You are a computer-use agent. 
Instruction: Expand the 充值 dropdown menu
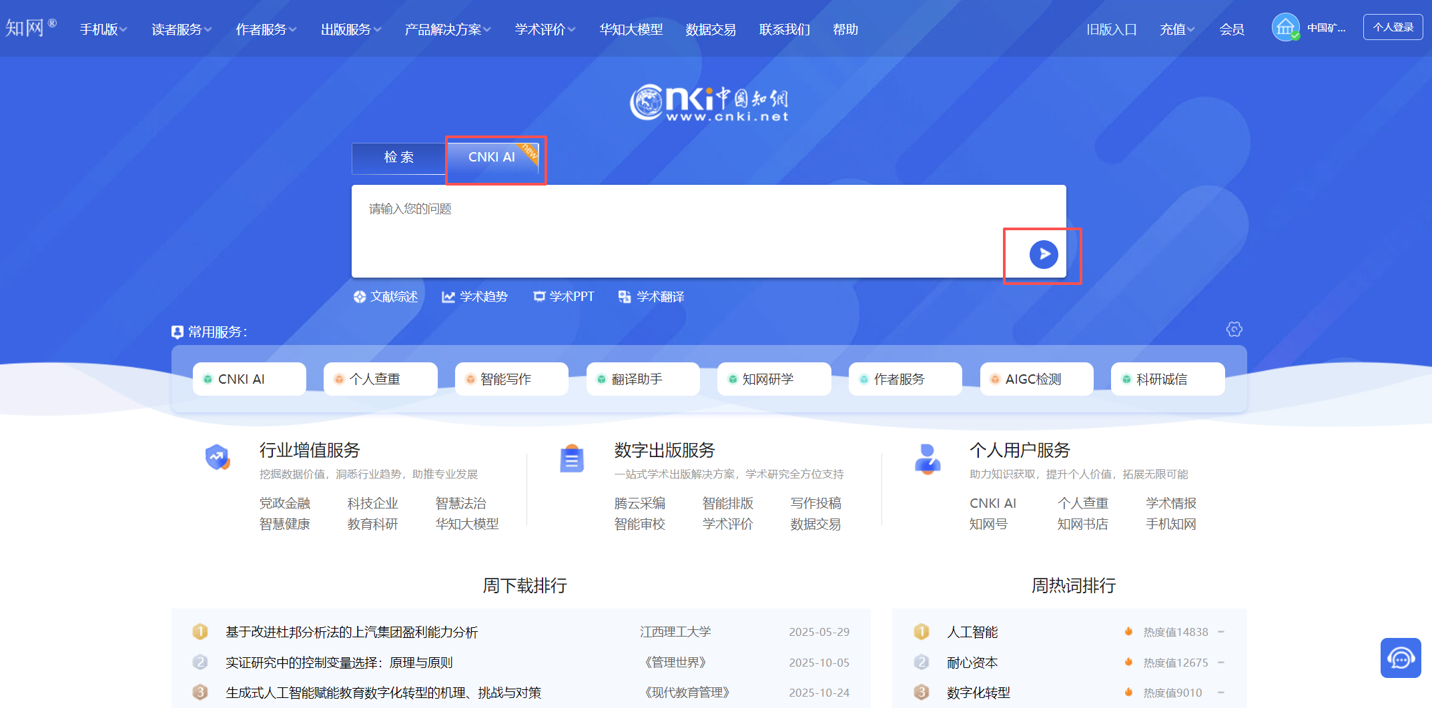1177,29
